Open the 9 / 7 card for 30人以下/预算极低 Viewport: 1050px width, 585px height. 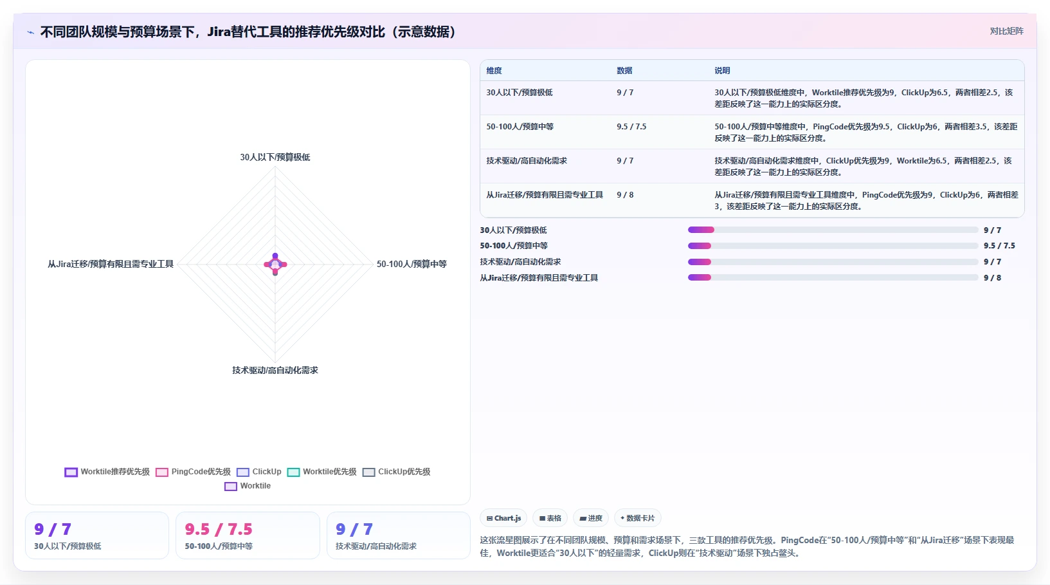(97, 535)
